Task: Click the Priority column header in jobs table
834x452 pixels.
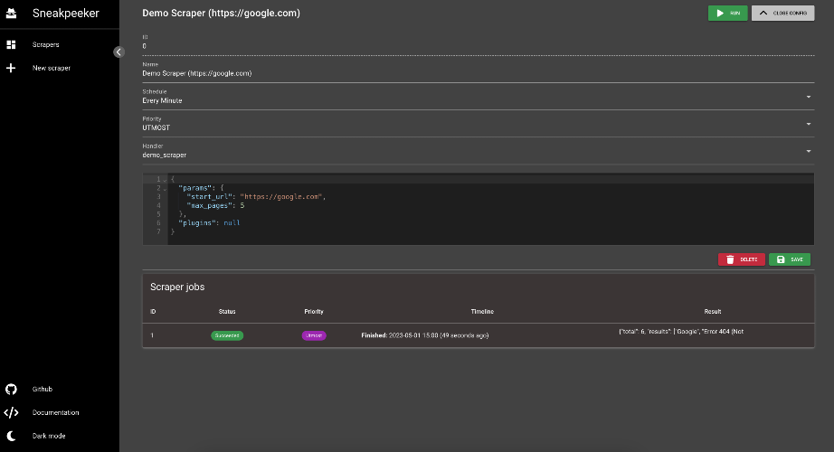Action: click(x=314, y=312)
